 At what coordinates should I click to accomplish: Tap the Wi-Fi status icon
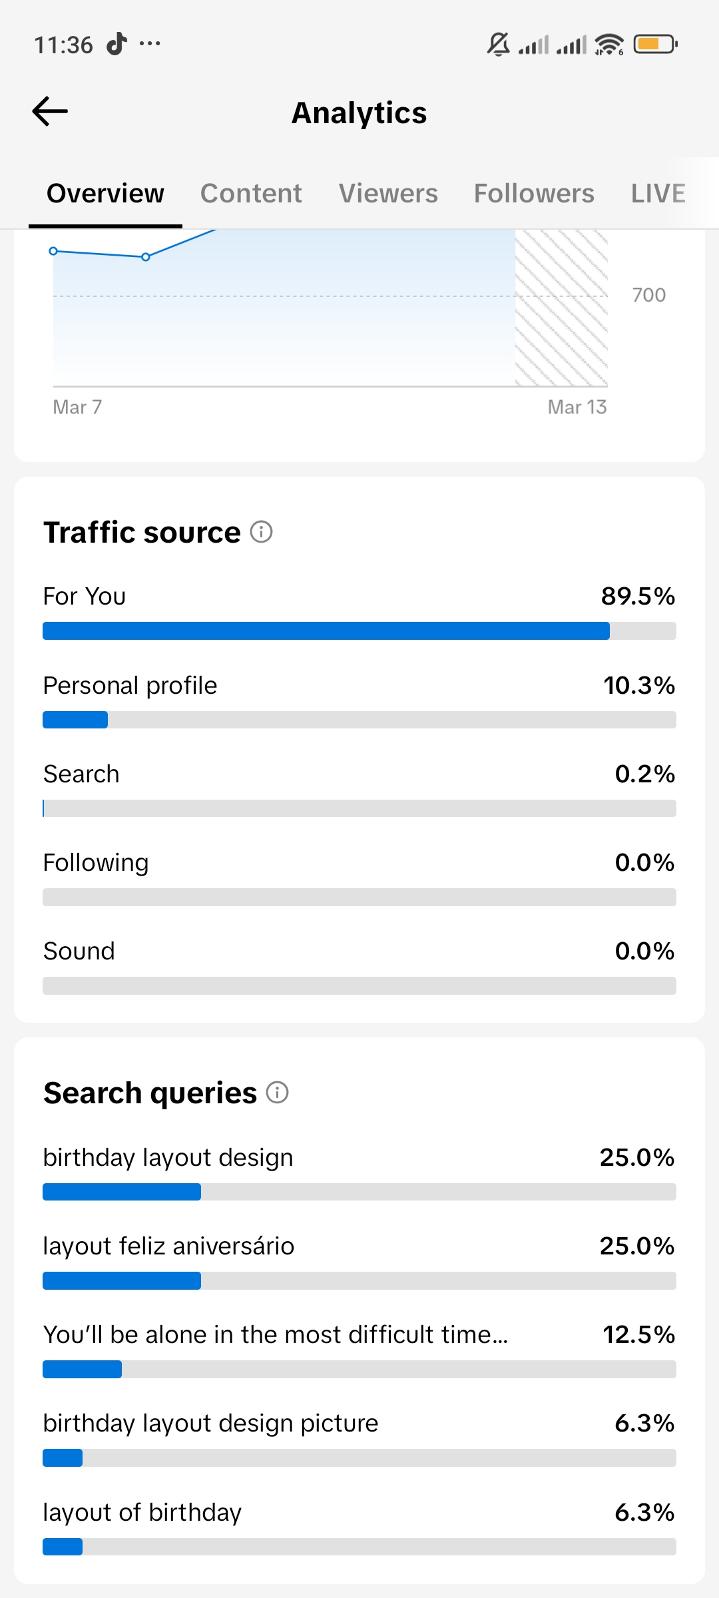[x=609, y=45]
